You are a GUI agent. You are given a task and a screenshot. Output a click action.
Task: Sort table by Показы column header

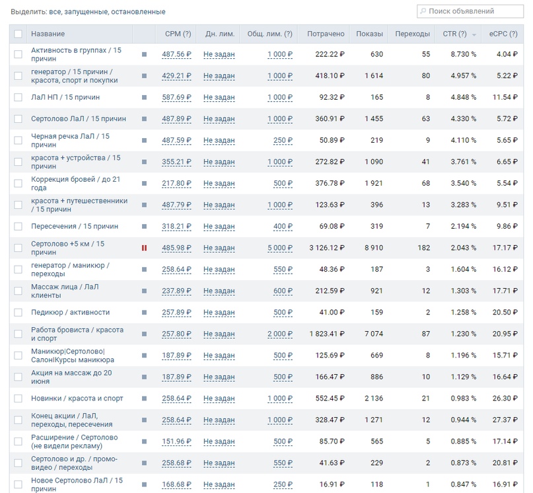point(369,34)
